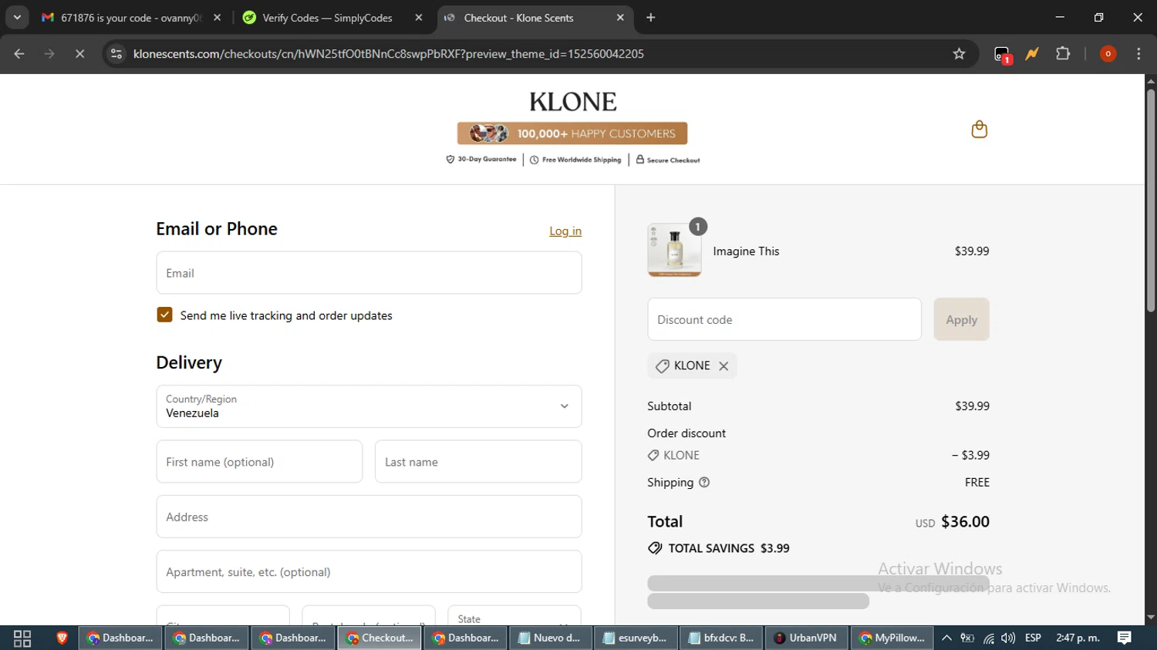Close the Verify Codes SimplyCodes tab
This screenshot has width=1157, height=650.
tap(419, 18)
